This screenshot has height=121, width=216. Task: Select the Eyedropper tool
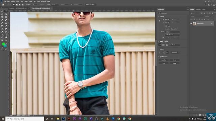click(x=2, y=20)
